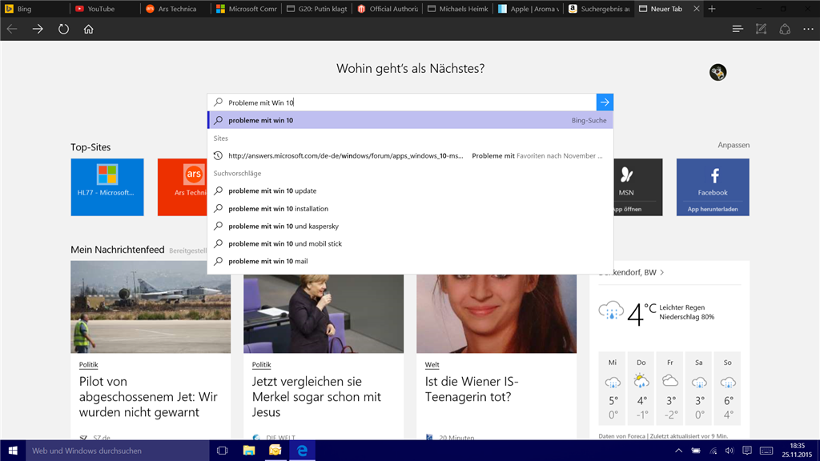This screenshot has width=820, height=461.
Task: Open the new tab plus button
Action: click(x=712, y=8)
